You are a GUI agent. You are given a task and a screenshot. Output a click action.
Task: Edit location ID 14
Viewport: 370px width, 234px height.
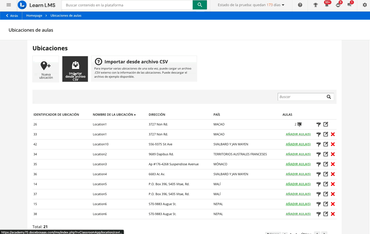326,184
